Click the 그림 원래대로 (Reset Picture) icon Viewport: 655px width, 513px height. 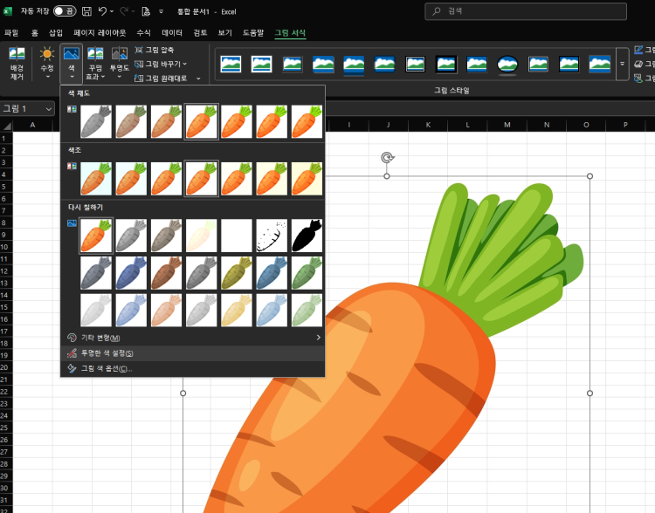140,78
